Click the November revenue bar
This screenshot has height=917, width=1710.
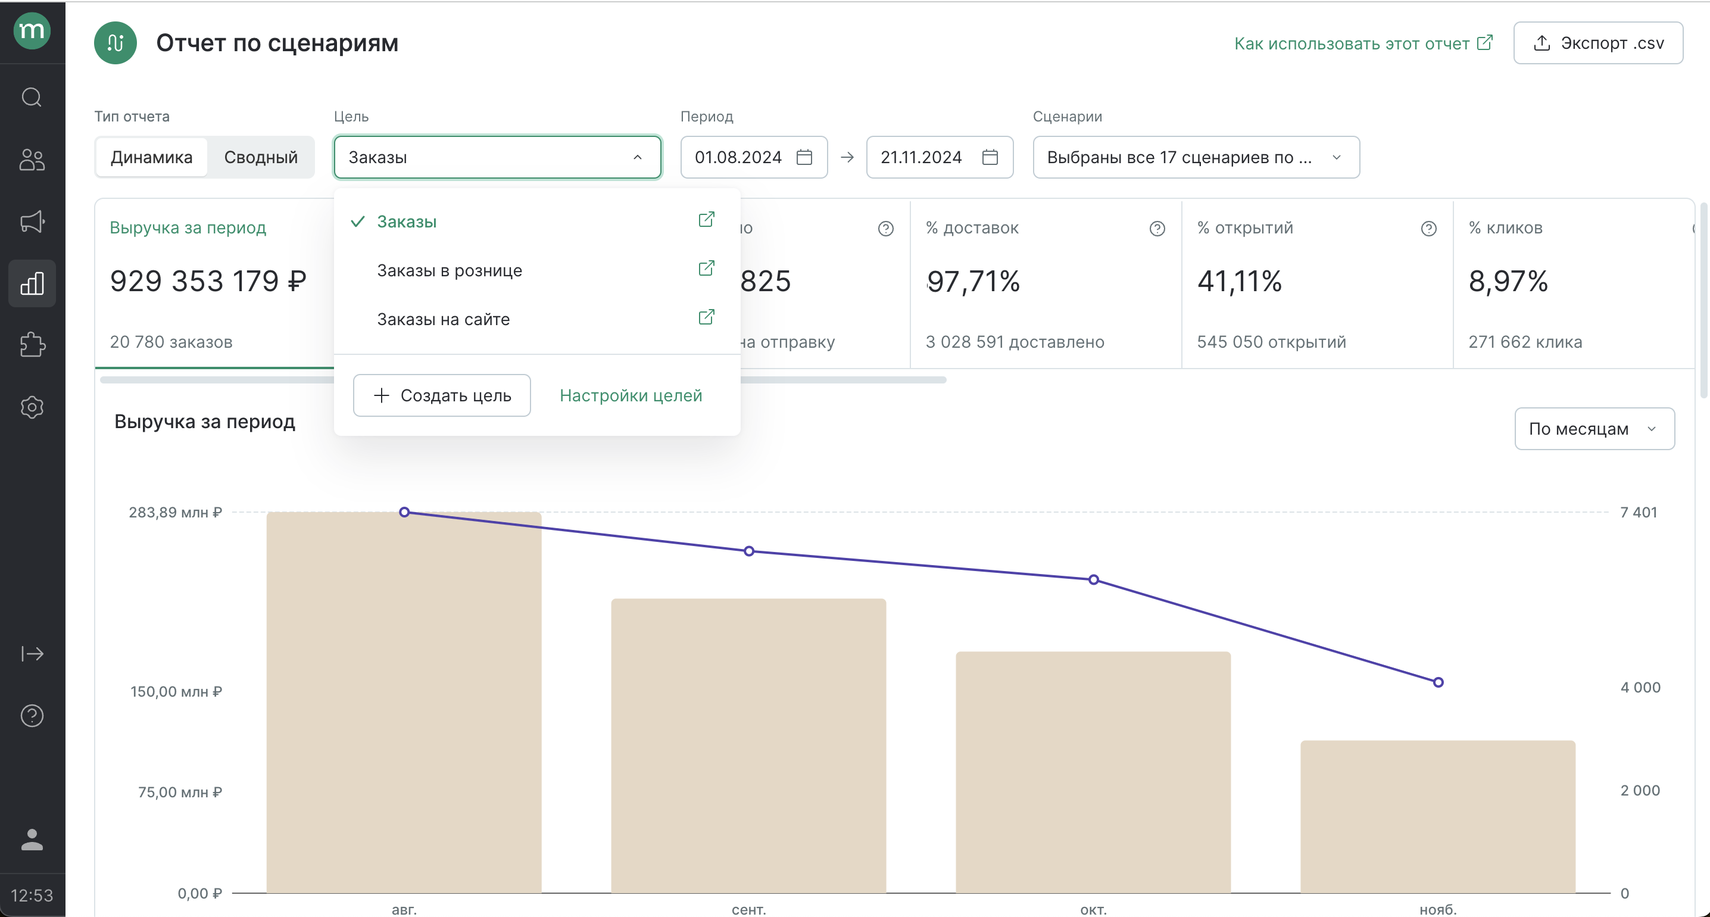(x=1438, y=817)
